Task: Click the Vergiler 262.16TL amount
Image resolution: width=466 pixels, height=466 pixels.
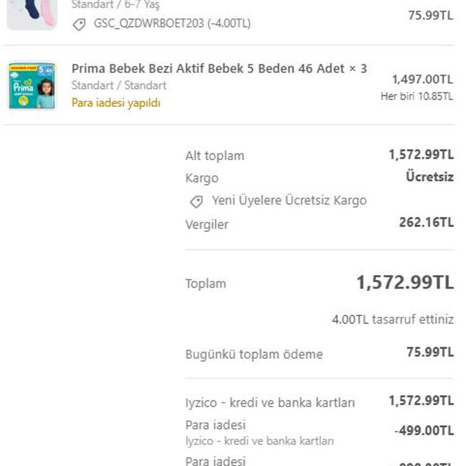Action: [427, 222]
